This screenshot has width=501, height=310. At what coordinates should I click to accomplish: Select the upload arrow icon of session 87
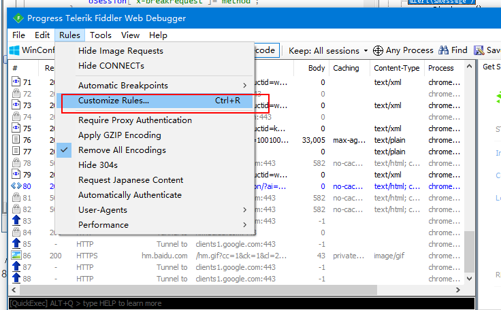16,266
